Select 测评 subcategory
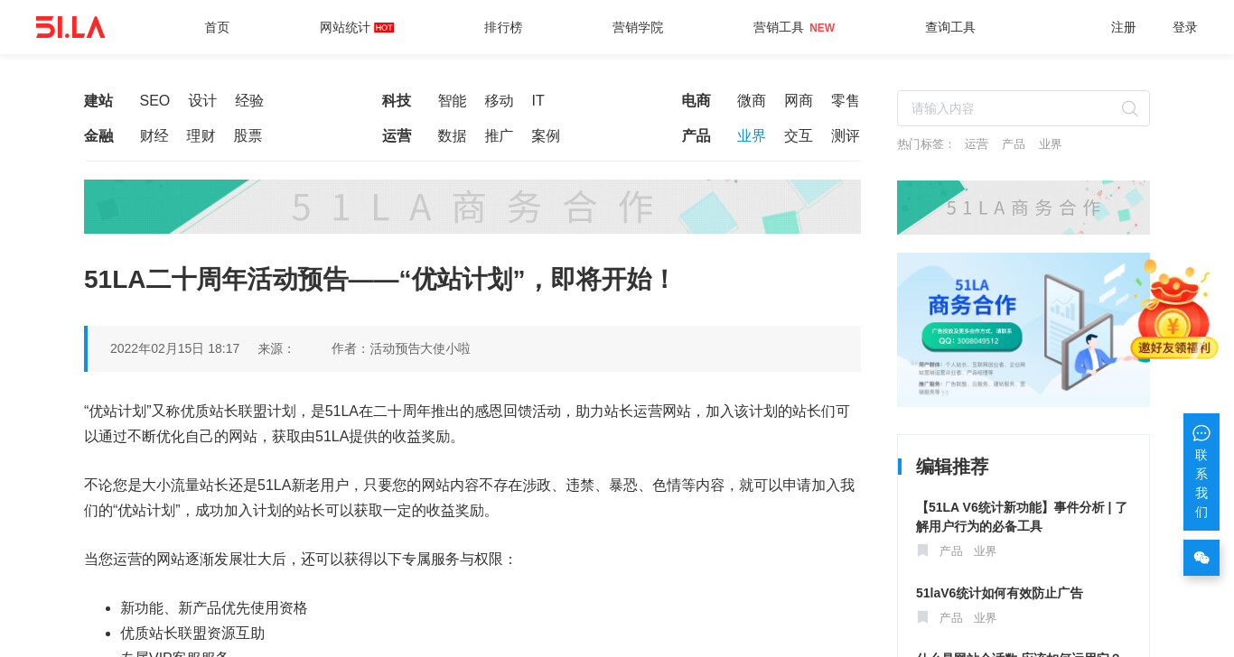Screen dimensions: 1234x657 click(846, 136)
